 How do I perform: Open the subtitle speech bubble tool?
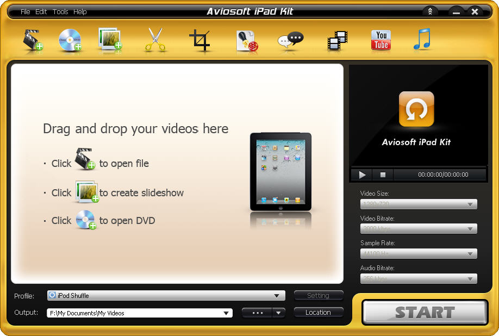[x=291, y=40]
